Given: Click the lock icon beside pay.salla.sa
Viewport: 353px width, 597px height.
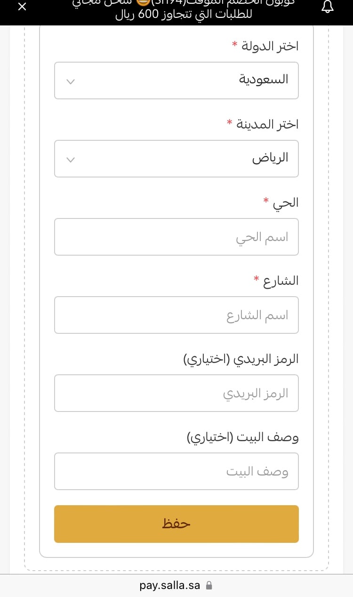Looking at the screenshot, I should (209, 586).
